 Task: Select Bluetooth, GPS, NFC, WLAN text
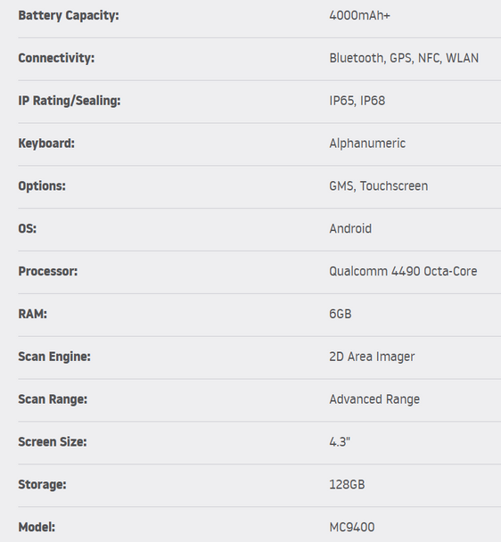point(404,58)
